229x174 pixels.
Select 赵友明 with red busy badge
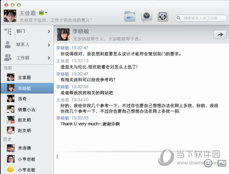(x=27, y=120)
